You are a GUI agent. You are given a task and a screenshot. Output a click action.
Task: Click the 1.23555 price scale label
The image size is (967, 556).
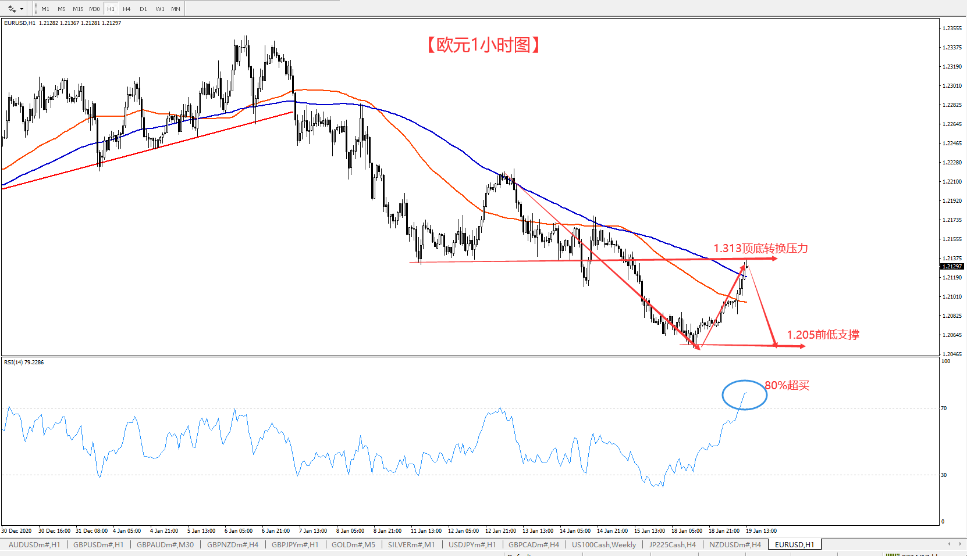[952, 28]
